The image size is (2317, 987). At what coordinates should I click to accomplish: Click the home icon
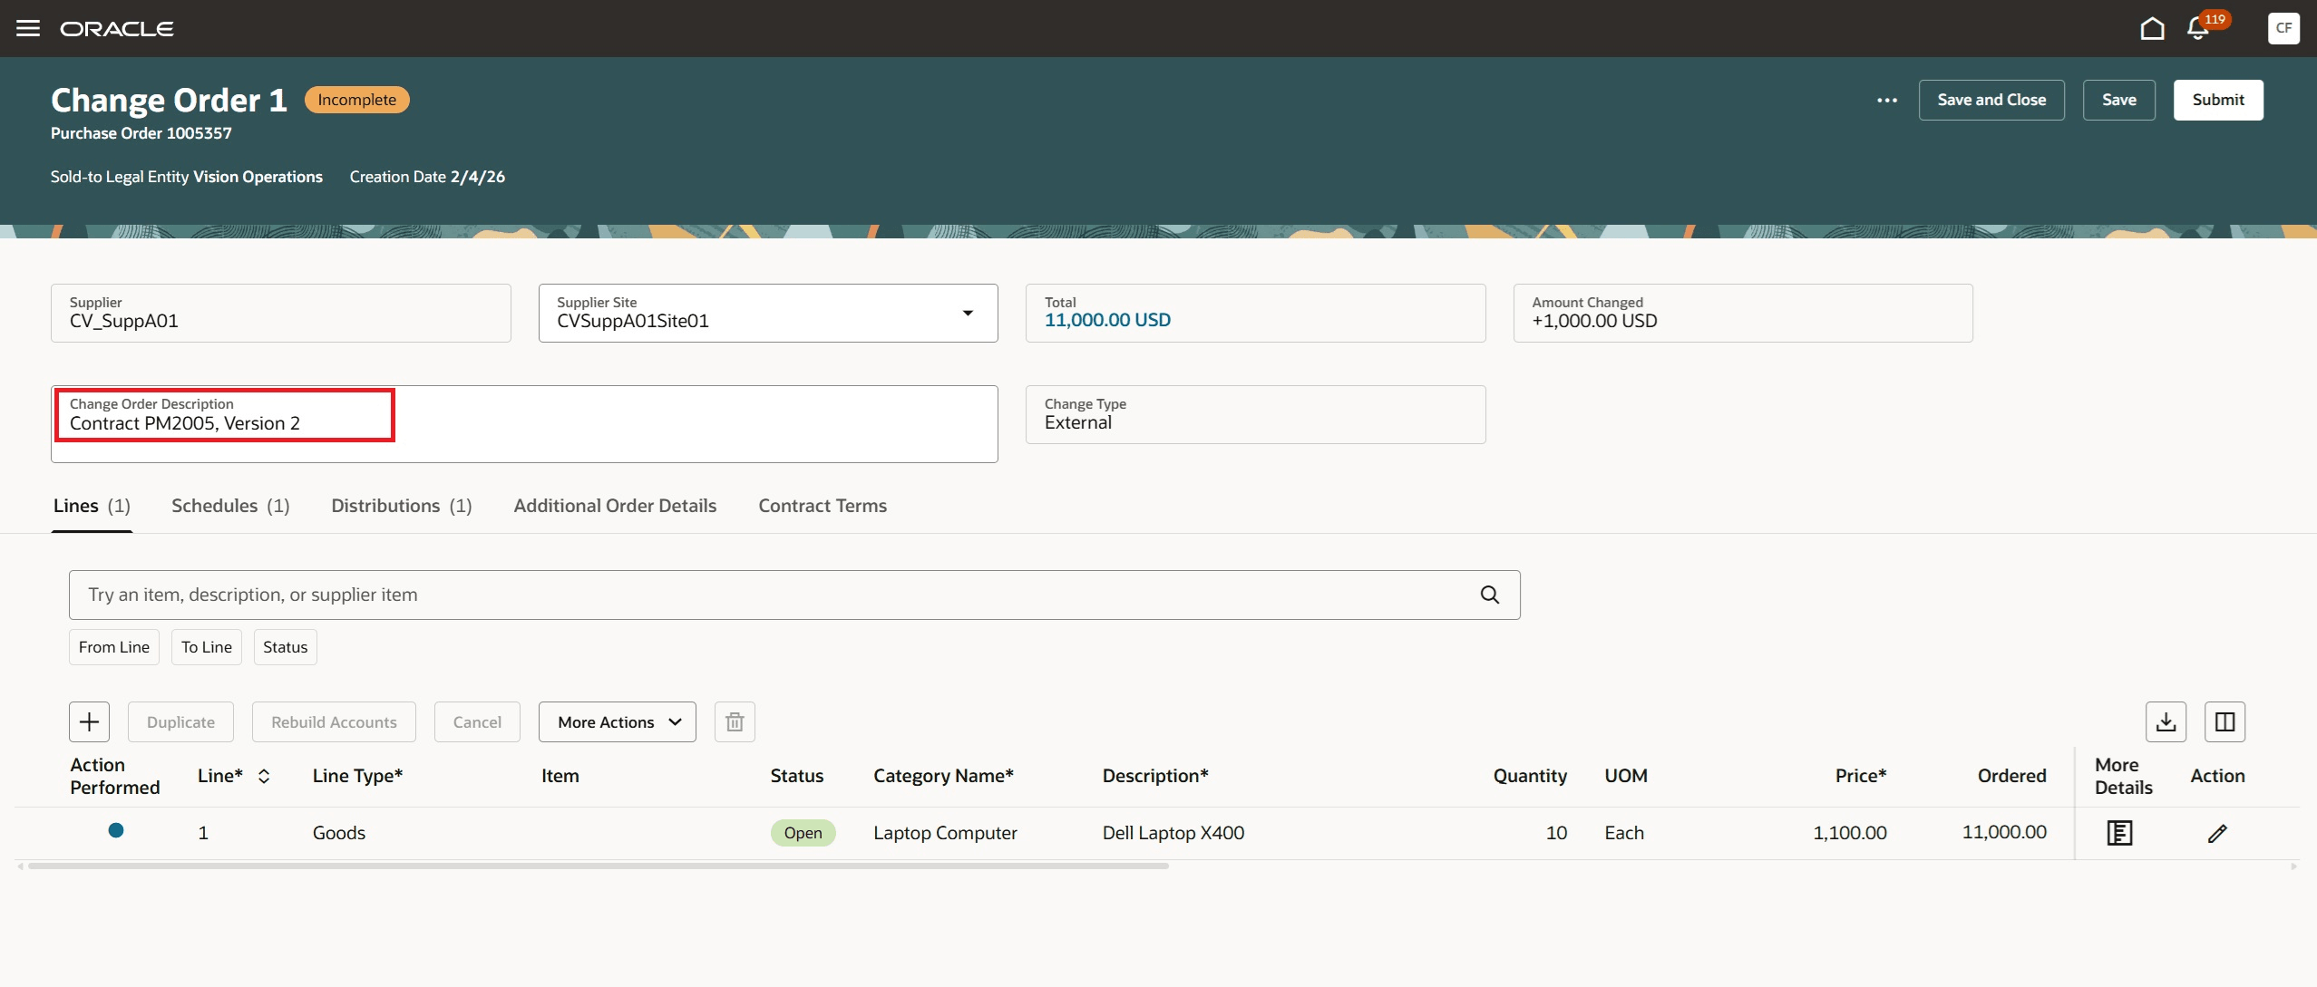tap(2152, 28)
